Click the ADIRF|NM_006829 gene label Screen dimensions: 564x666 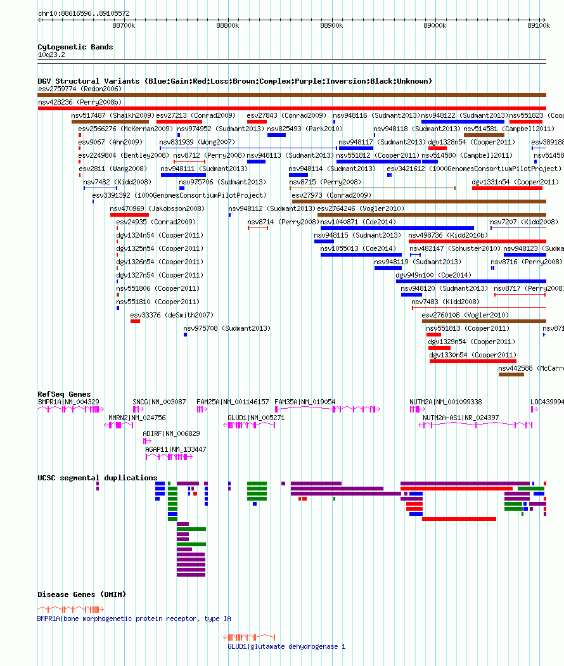171,433
